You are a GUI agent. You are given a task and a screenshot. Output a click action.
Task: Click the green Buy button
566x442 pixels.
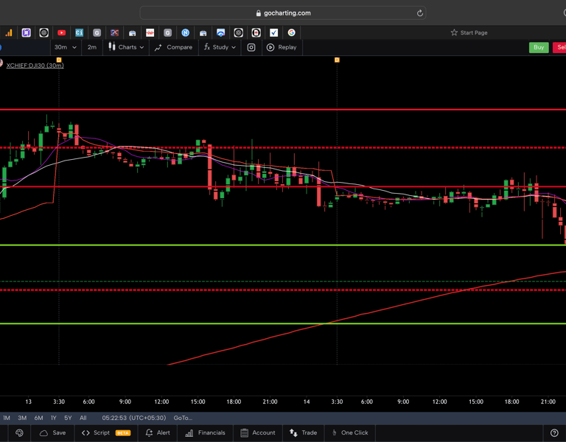point(539,47)
